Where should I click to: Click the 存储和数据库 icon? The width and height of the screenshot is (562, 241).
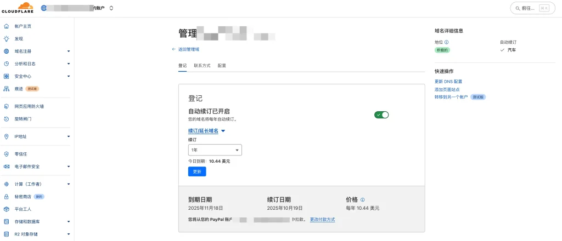coord(6,222)
